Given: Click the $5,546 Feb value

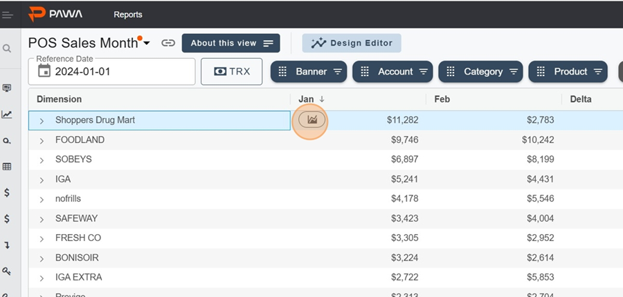Looking at the screenshot, I should (x=541, y=199).
